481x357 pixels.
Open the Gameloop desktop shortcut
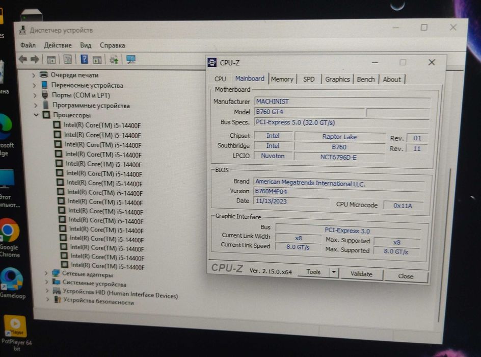pos(12,279)
